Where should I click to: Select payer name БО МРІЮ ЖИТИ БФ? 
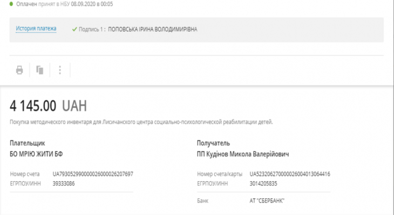click(36, 154)
